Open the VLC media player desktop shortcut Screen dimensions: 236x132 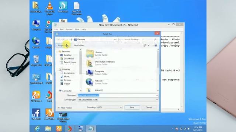pyautogui.click(x=49, y=8)
